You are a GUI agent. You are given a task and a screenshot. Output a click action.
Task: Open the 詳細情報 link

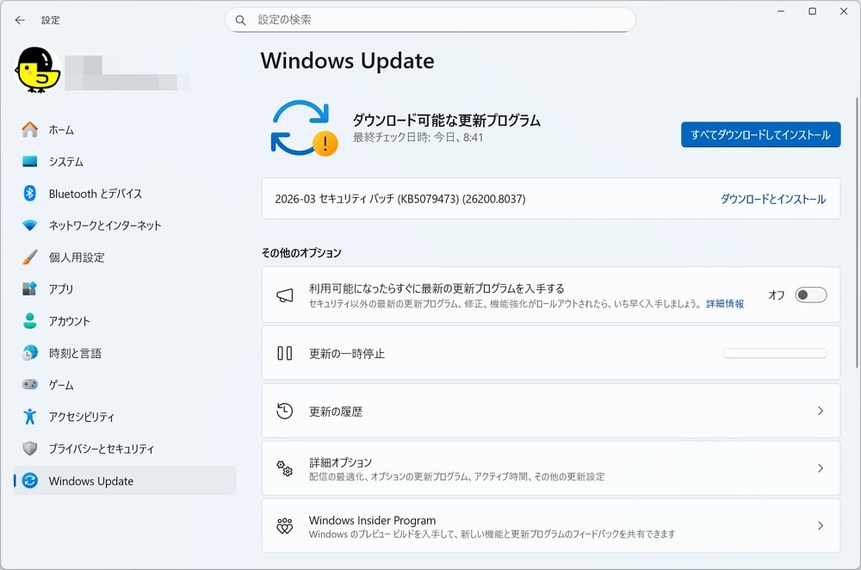pos(728,304)
